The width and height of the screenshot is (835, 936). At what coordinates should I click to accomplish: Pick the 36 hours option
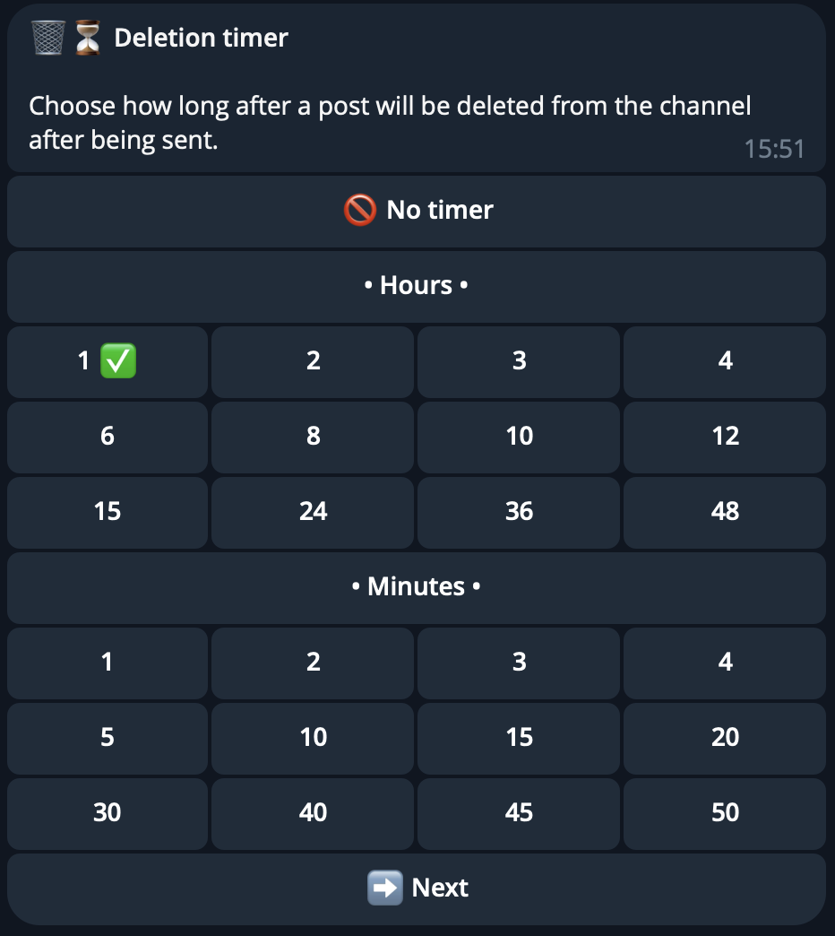pos(519,511)
